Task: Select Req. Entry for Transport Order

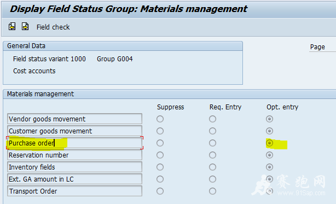Action: 212,191
